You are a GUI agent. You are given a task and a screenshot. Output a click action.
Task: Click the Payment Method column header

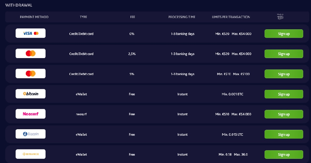click(34, 17)
